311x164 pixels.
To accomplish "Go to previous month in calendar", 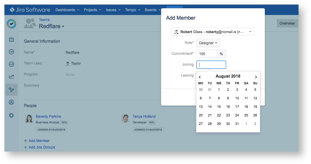I will click(200, 77).
